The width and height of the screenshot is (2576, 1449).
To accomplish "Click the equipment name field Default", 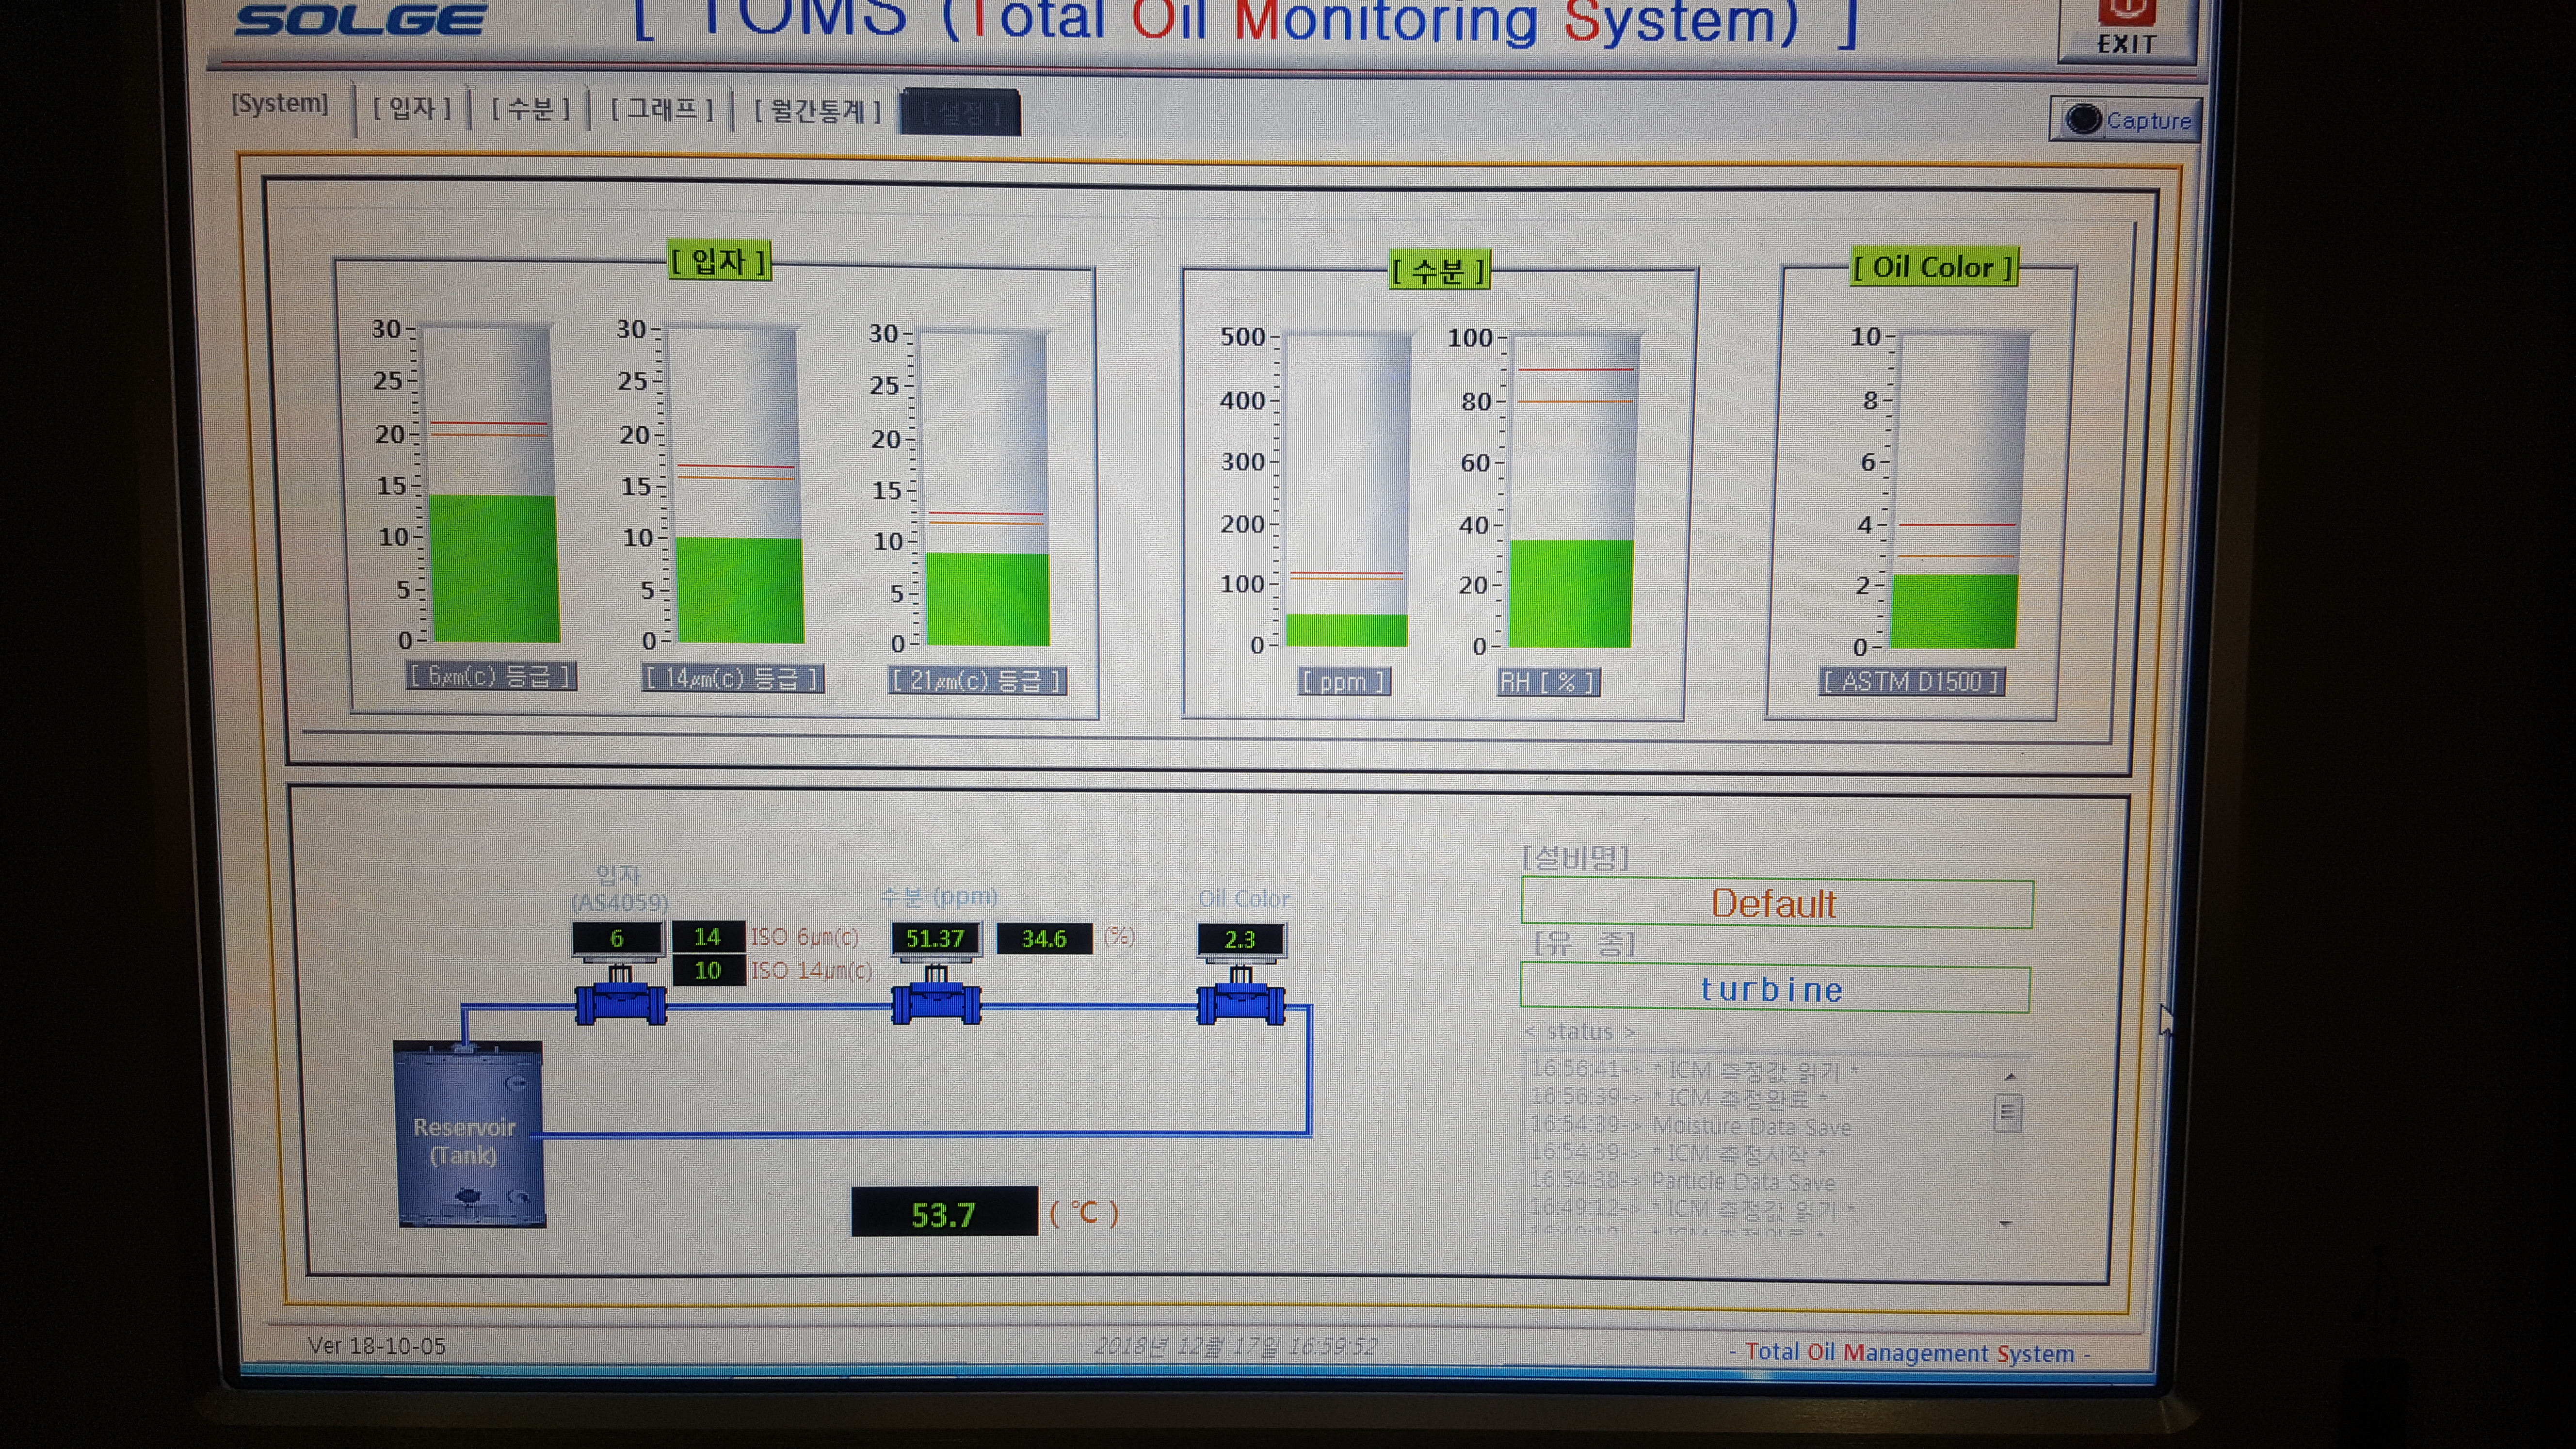I will click(x=1776, y=904).
